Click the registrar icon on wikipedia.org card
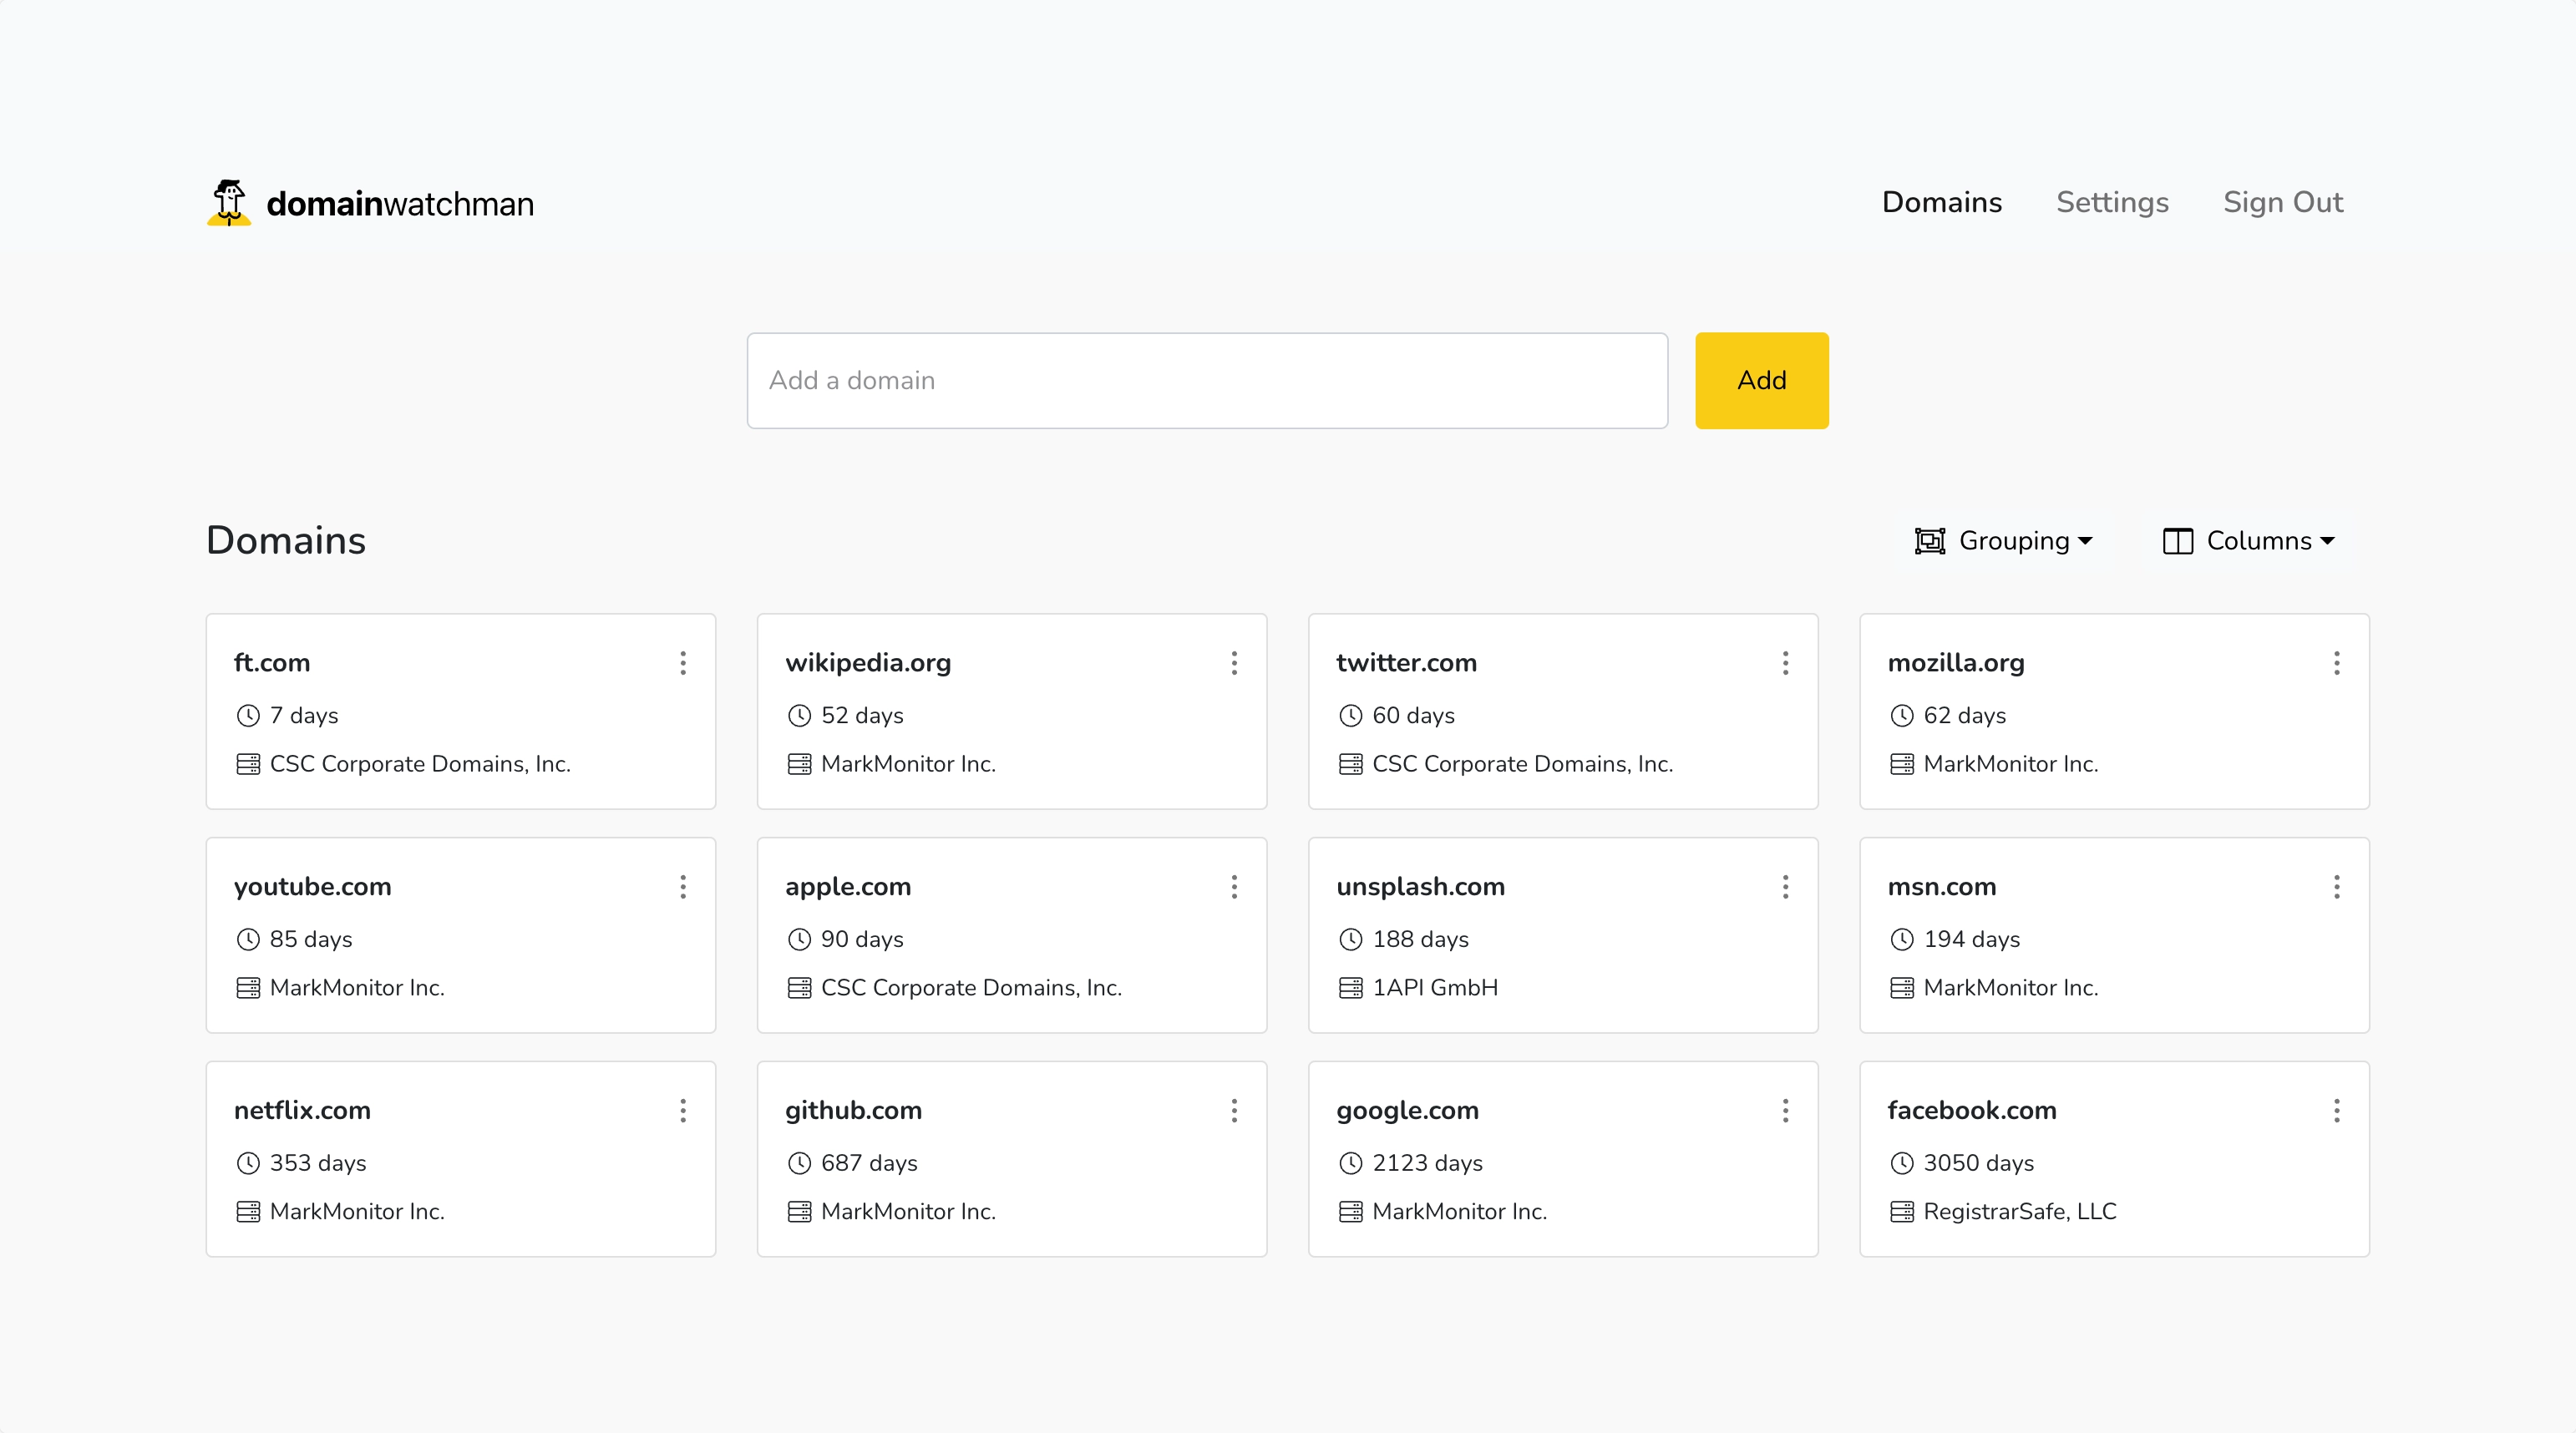This screenshot has height=1433, width=2576. tap(799, 763)
